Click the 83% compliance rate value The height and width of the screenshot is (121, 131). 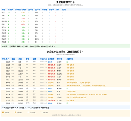(x=23, y=21)
